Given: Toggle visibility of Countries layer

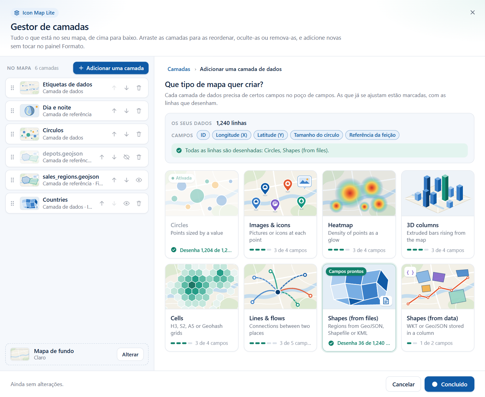Looking at the screenshot, I should coord(127,203).
